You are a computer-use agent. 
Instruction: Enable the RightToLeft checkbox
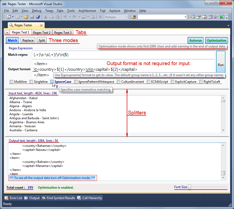(x=201, y=82)
